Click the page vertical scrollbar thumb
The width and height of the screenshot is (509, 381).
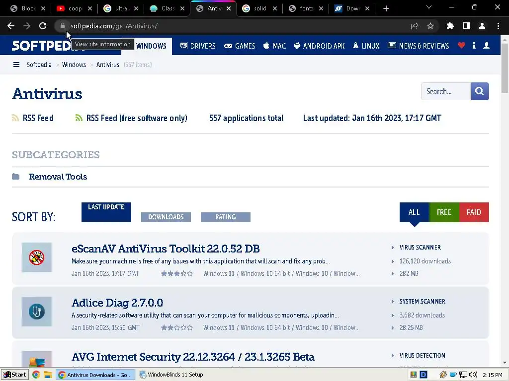pos(505,67)
